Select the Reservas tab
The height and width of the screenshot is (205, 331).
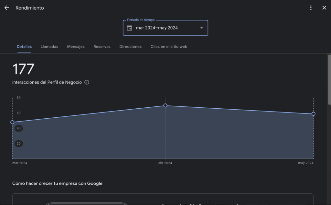tap(102, 47)
